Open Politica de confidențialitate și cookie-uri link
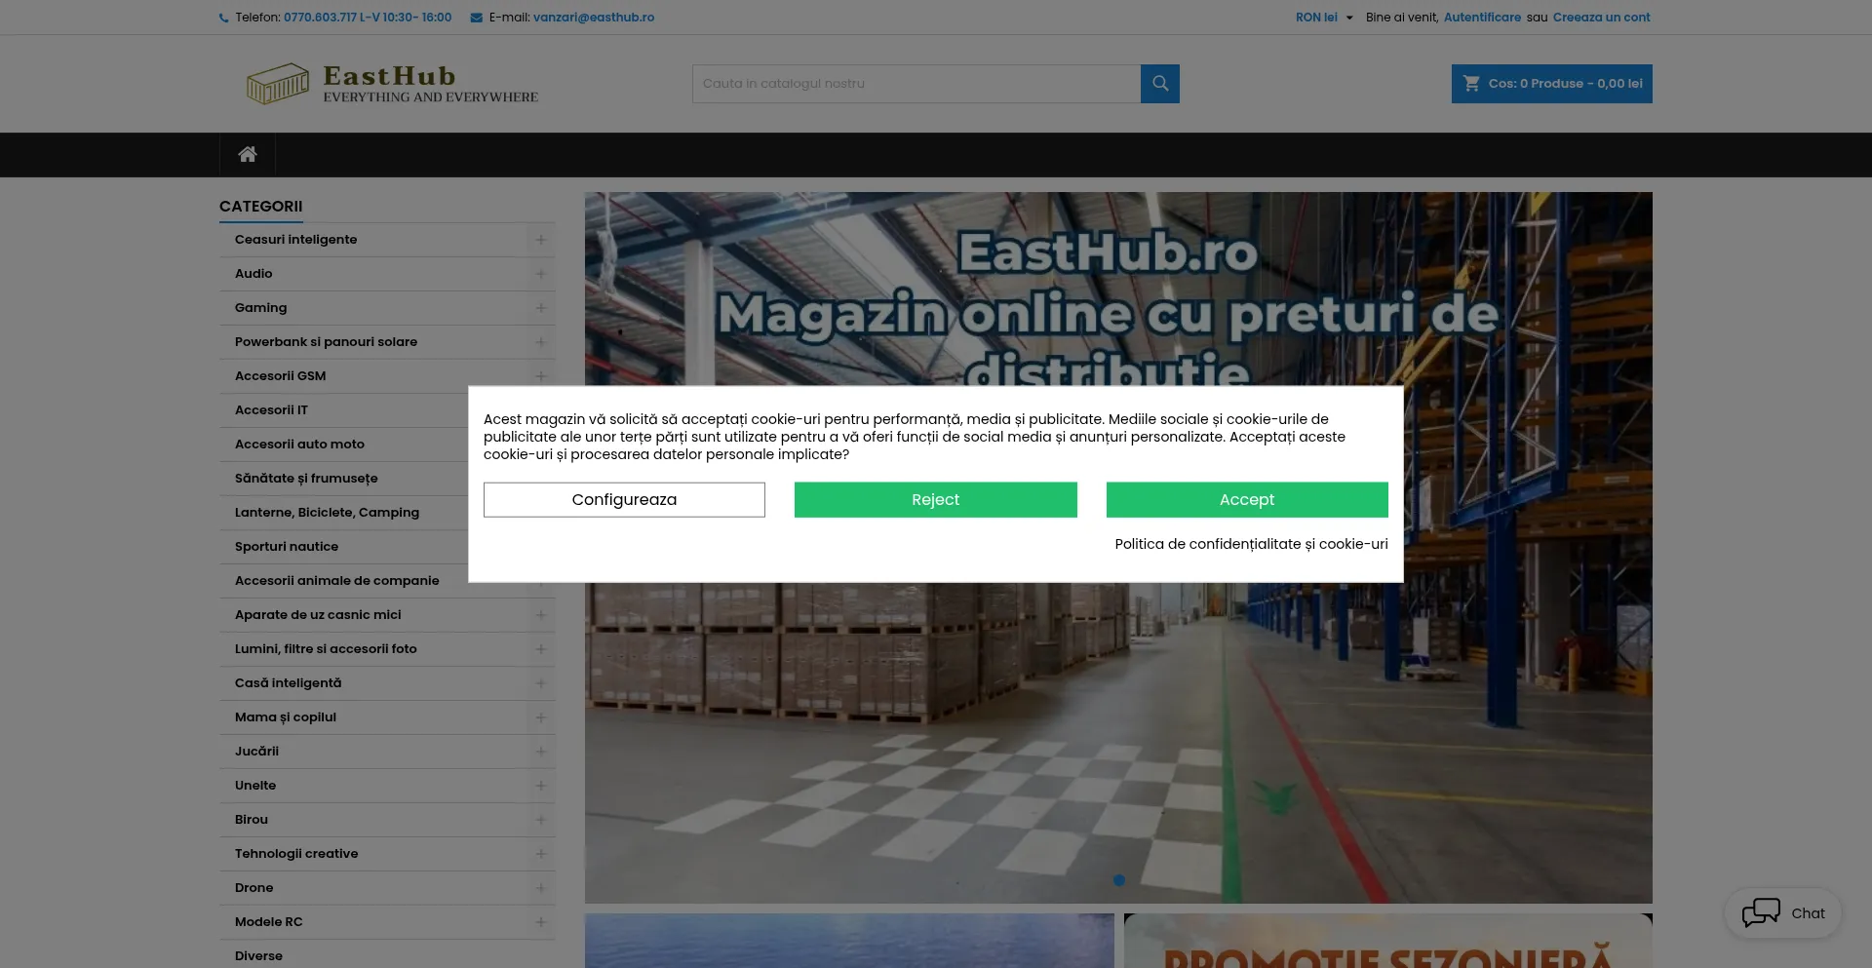 (1251, 544)
